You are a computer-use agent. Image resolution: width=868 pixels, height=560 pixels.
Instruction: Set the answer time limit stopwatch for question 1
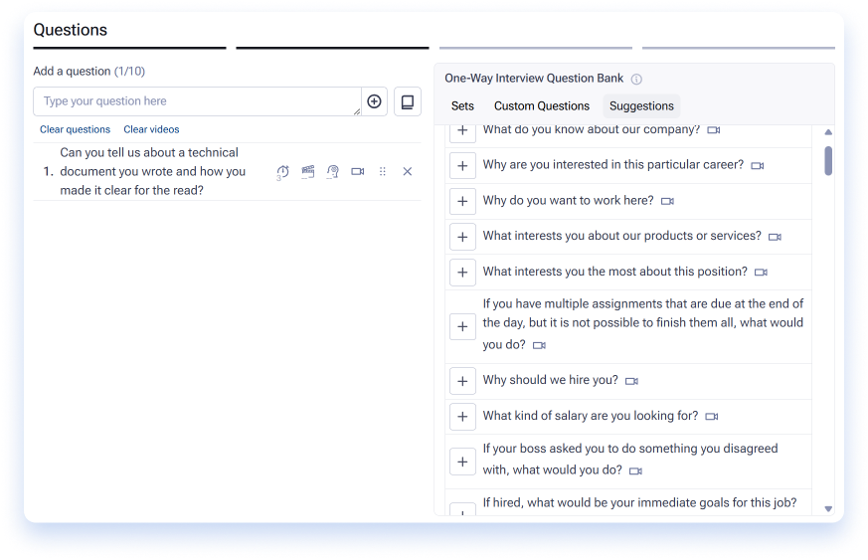[x=283, y=172]
